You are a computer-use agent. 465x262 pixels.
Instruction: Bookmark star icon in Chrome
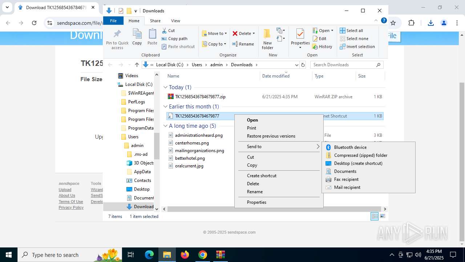[393, 23]
